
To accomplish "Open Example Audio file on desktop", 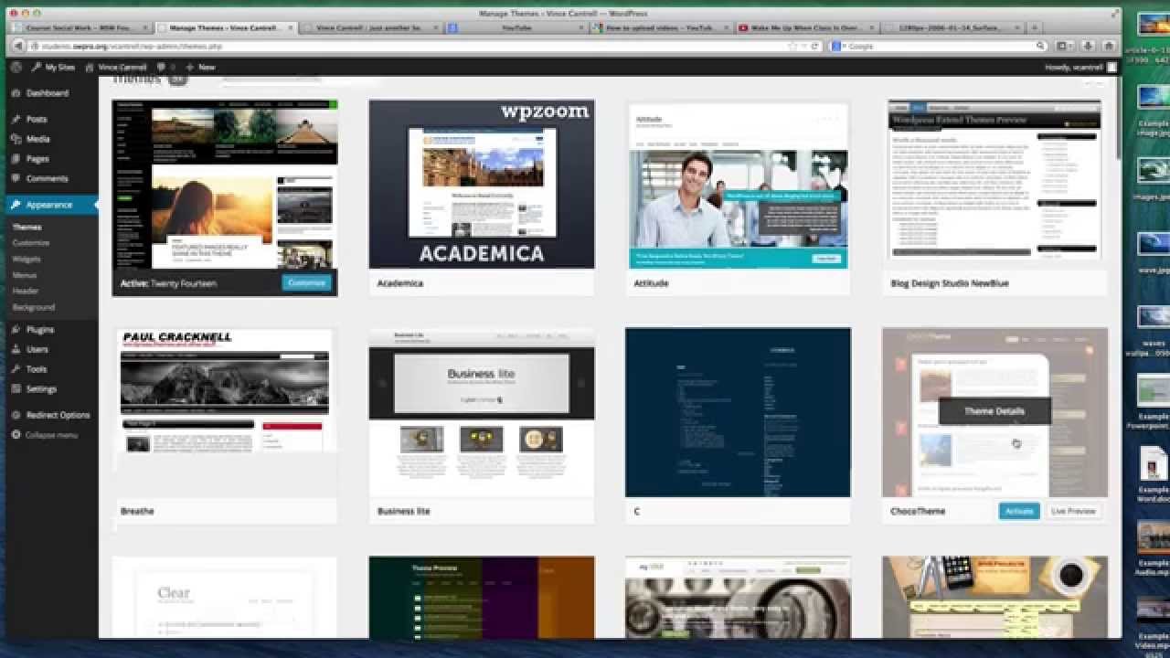I will click(x=1153, y=547).
